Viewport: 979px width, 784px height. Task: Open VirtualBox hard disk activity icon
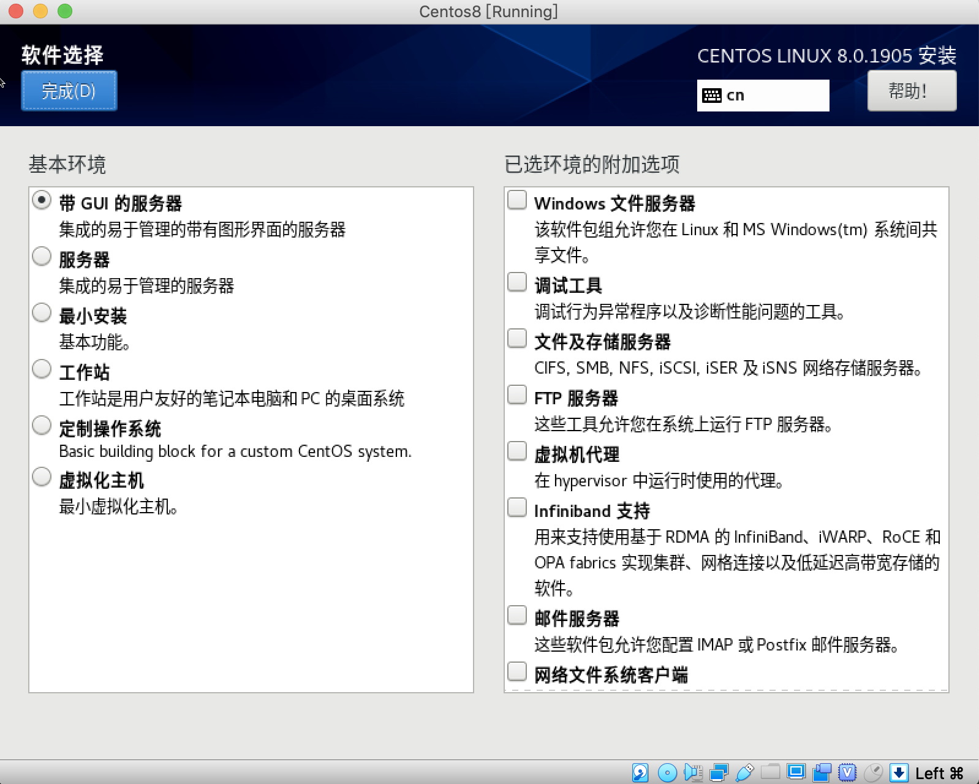[x=640, y=772]
